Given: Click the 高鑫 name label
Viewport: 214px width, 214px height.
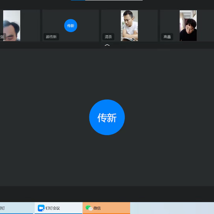Looking at the screenshot, I should (x=167, y=37).
